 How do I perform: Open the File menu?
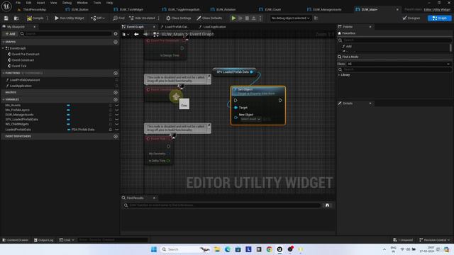coord(18,3)
